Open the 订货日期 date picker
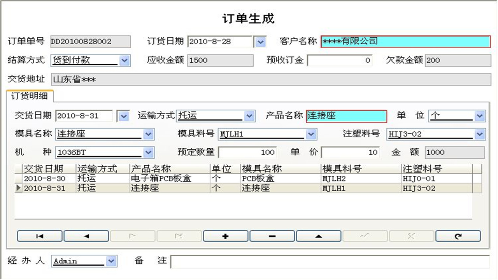Image resolution: width=498 pixels, height=280 pixels. click(x=260, y=42)
